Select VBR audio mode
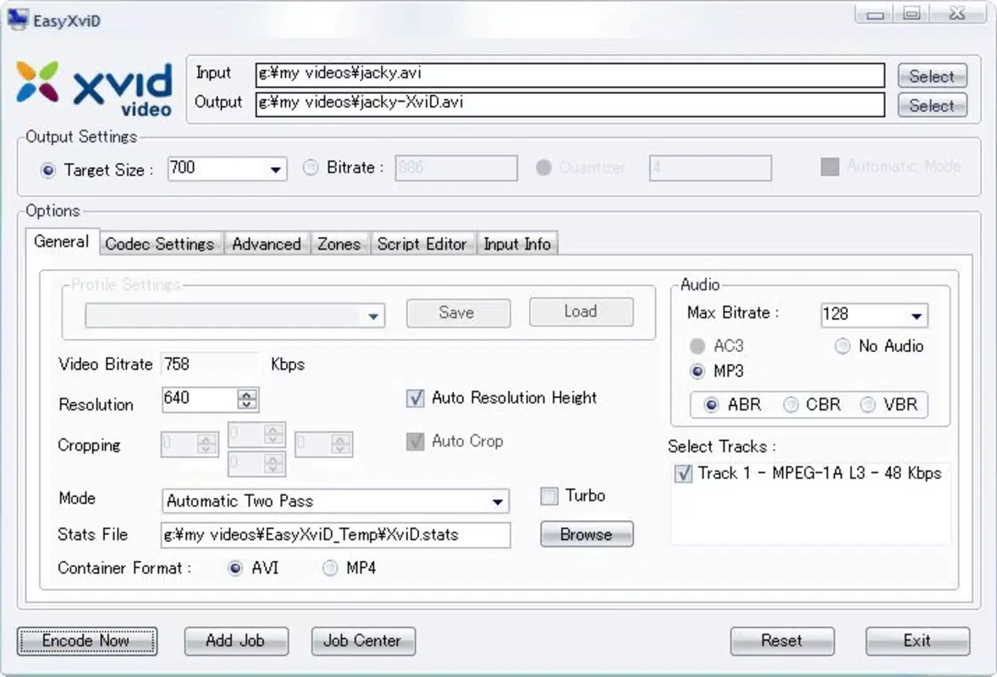Image resolution: width=997 pixels, height=677 pixels. click(x=868, y=405)
